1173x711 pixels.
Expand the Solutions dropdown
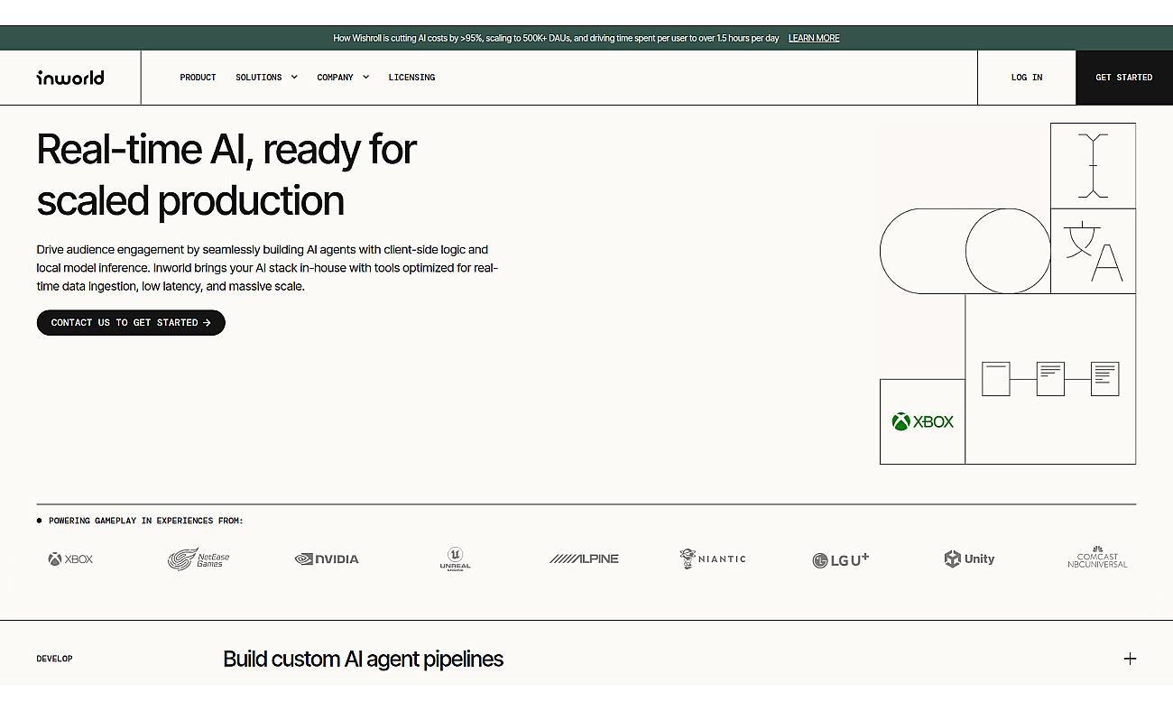coord(266,78)
